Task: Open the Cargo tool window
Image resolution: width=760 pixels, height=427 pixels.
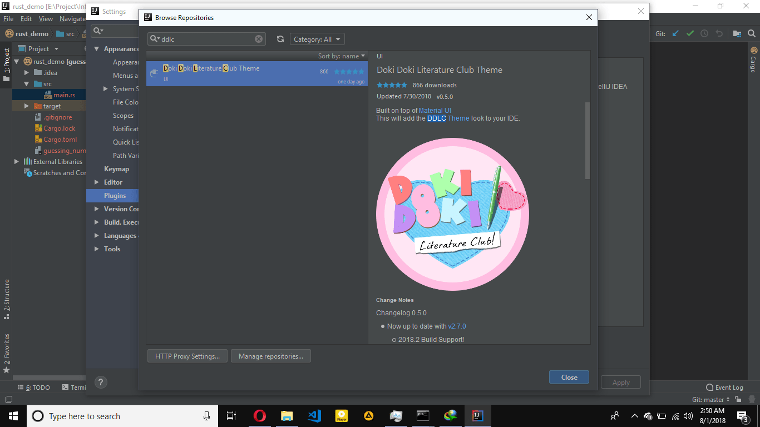Action: point(753,59)
